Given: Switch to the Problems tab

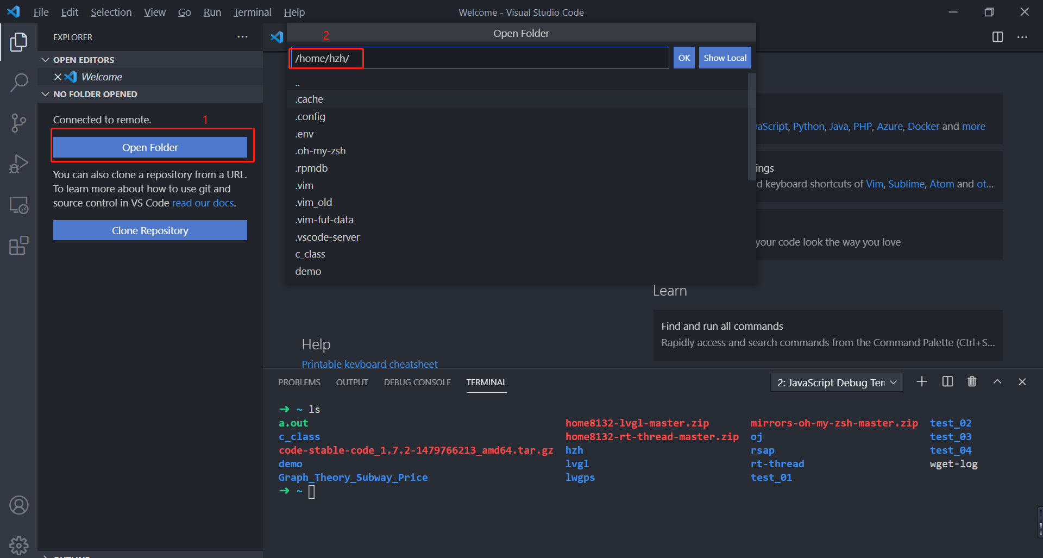Looking at the screenshot, I should pos(299,382).
